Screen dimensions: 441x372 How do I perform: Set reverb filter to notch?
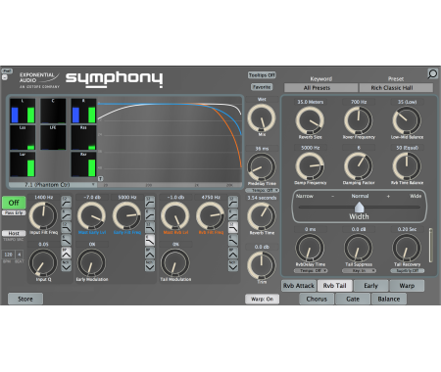click(x=233, y=265)
